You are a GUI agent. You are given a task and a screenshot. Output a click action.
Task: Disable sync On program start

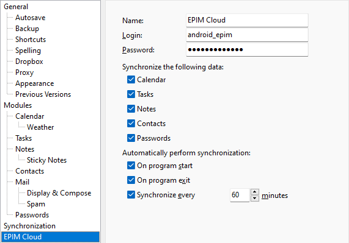pos(131,166)
